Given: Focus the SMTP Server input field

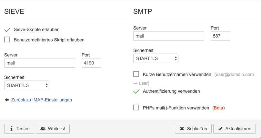Looking at the screenshot, I should point(169,36).
